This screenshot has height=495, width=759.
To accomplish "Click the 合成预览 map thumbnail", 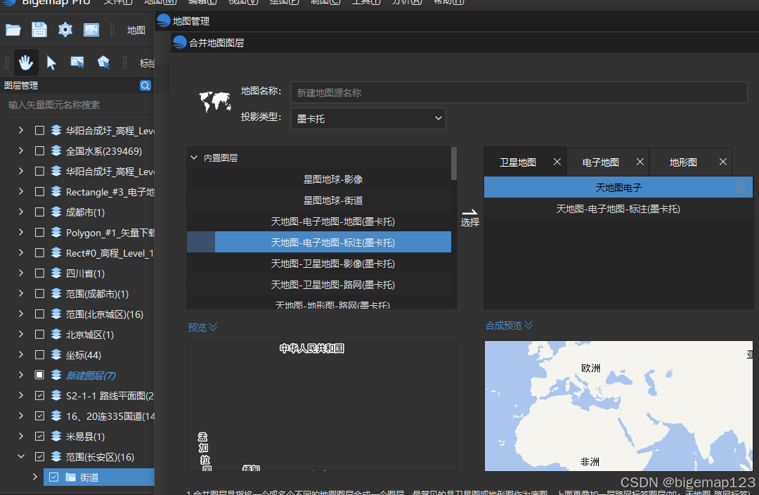I will pos(618,406).
